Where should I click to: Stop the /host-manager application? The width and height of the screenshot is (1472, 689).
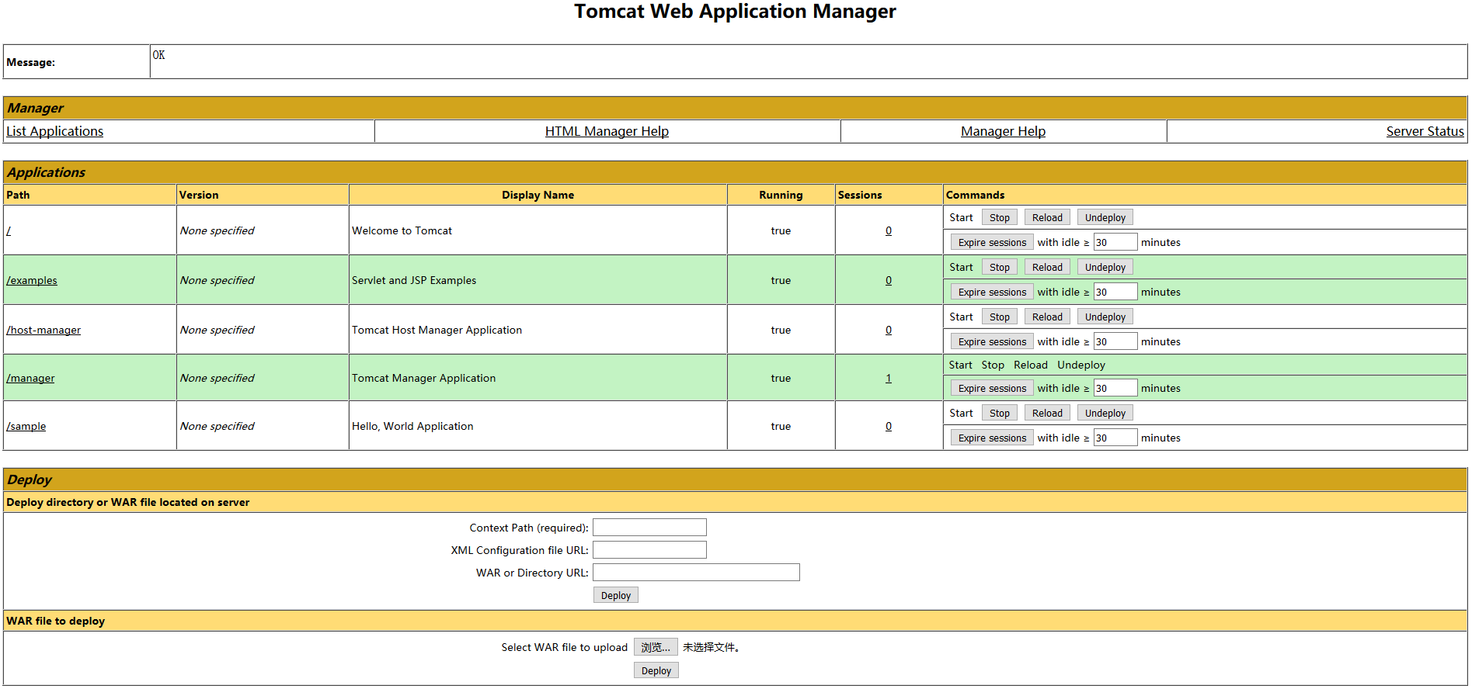(x=1000, y=317)
